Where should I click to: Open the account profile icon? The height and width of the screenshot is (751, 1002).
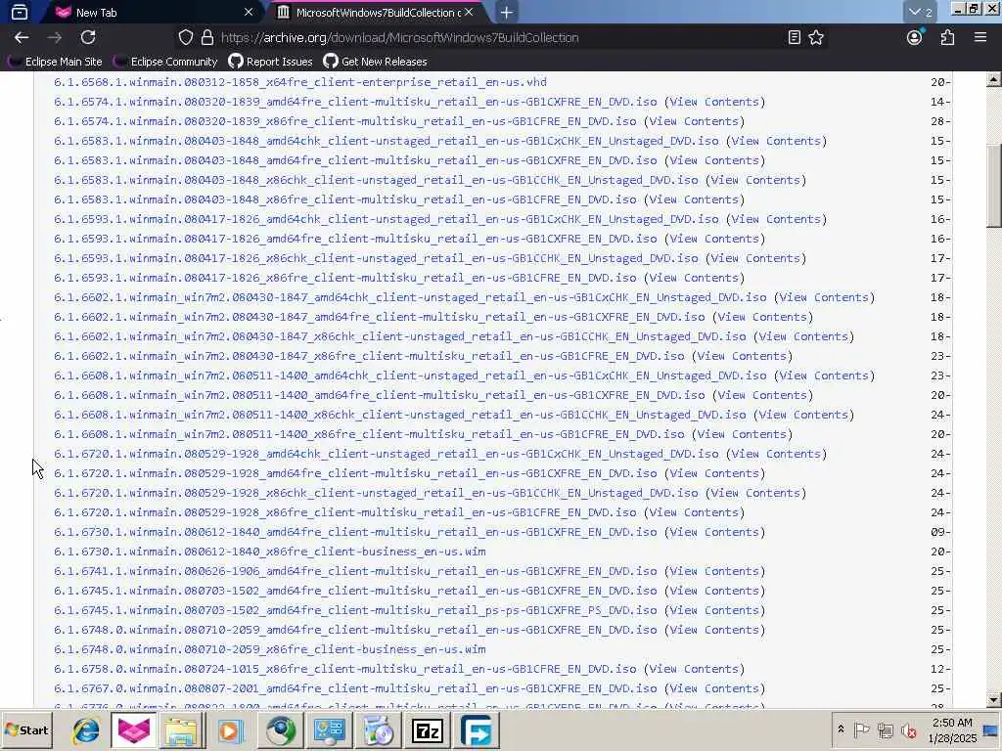click(x=915, y=37)
